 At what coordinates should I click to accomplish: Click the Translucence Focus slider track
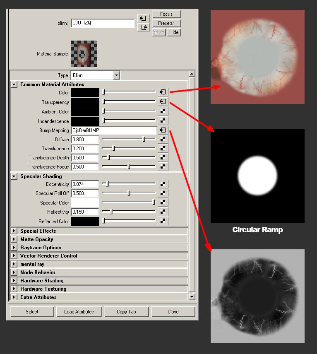pos(129,166)
